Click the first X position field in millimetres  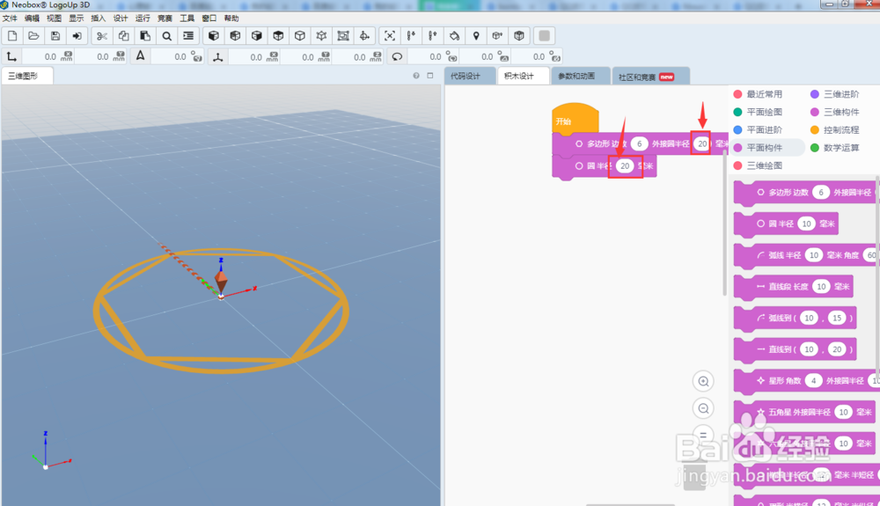(x=48, y=56)
